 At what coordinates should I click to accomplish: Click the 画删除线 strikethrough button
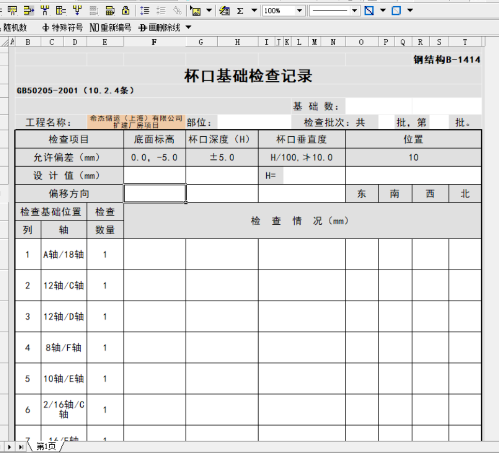pyautogui.click(x=160, y=27)
